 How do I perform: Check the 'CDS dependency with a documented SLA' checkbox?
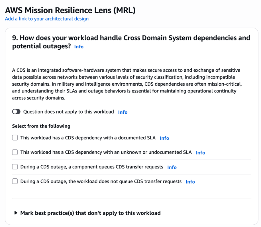tap(15, 138)
